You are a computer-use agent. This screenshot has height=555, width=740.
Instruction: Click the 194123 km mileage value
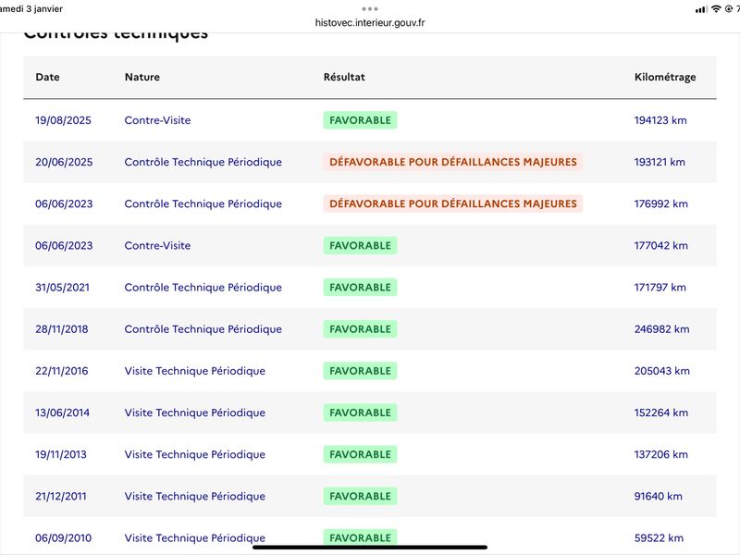[x=660, y=120]
